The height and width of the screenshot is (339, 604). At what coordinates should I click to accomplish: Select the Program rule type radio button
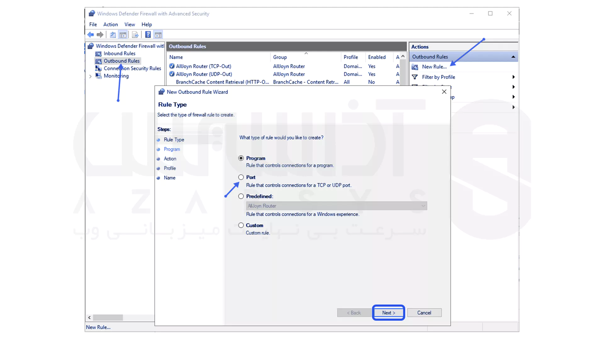[x=241, y=158]
